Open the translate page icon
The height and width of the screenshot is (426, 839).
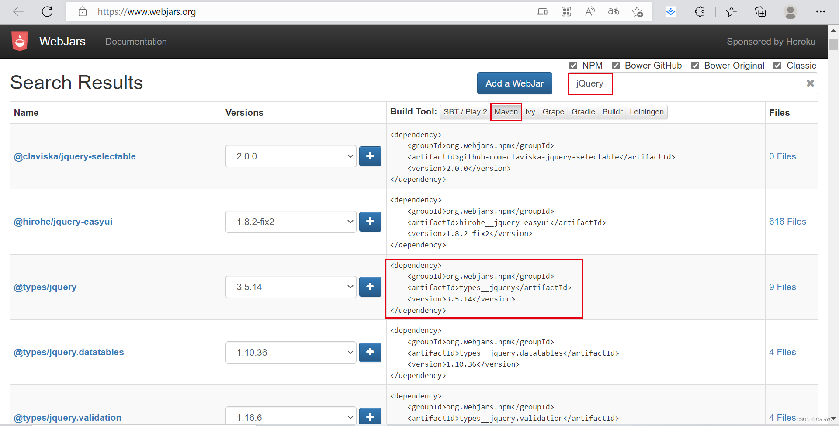point(614,12)
